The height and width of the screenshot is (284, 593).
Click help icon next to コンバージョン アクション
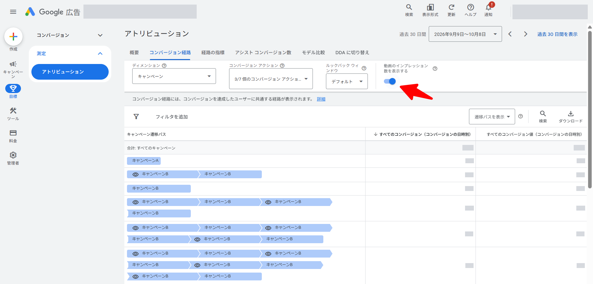[x=282, y=66]
